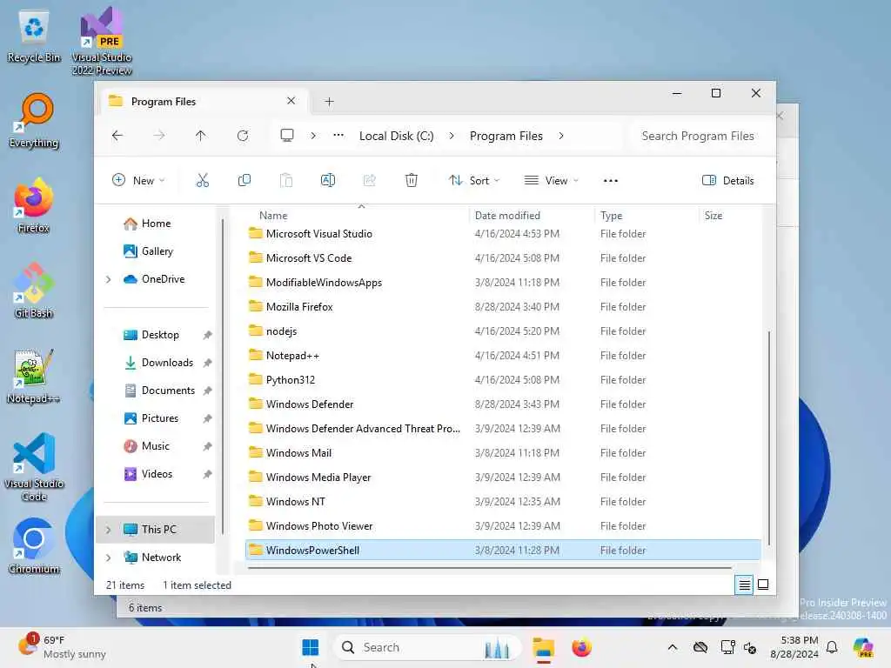Expand chevron after Program Files breadcrumb
Screen dimensions: 891x668
pos(561,137)
